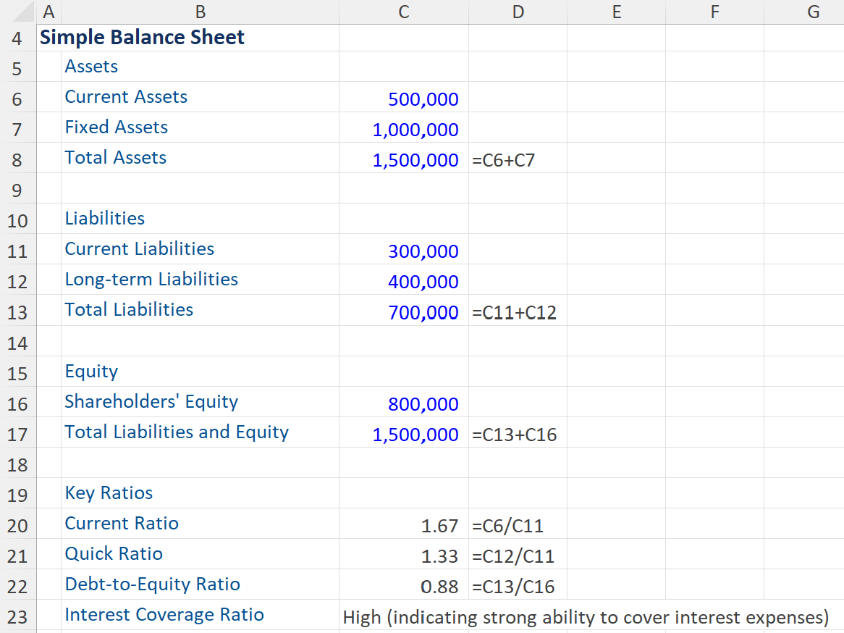Click the Key Ratios heading cell
Screen dimensions: 844x633
tap(109, 492)
